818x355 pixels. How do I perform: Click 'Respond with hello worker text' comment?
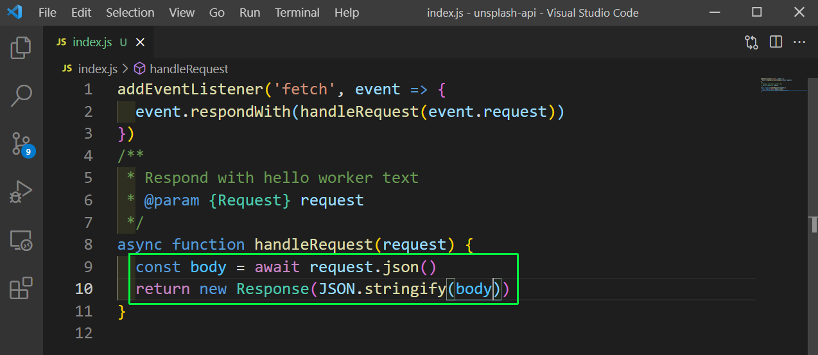(x=281, y=178)
